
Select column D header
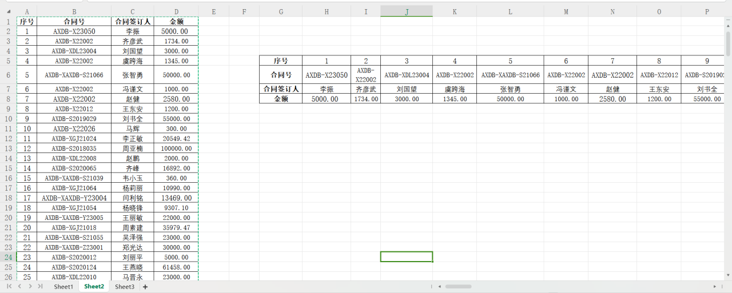click(176, 11)
